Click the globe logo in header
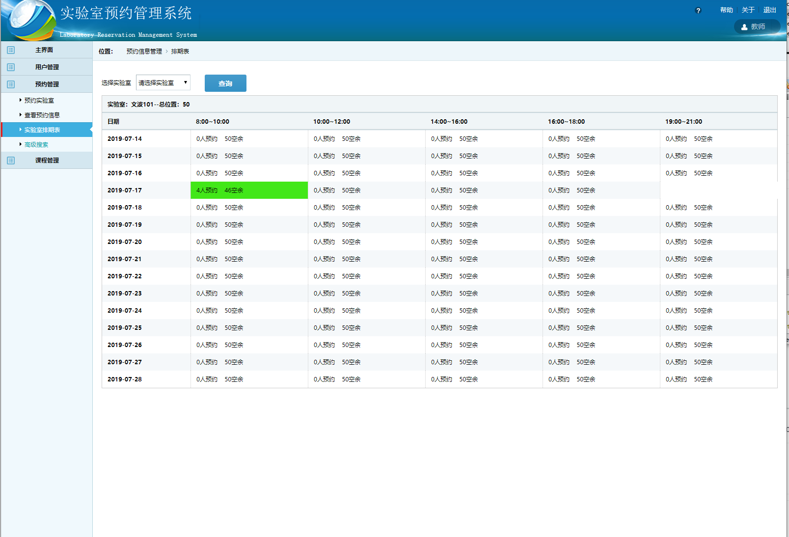The height and width of the screenshot is (537, 789). click(x=29, y=20)
